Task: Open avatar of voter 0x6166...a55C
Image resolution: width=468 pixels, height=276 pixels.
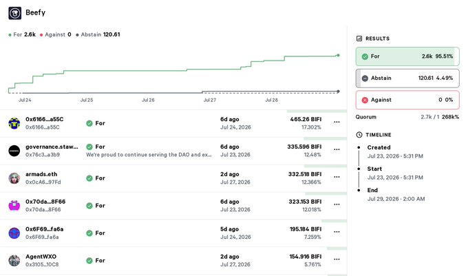Action: (x=14, y=123)
